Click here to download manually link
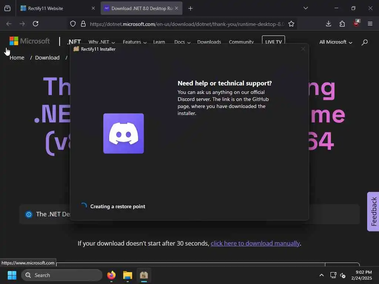Image resolution: width=379 pixels, height=284 pixels. 255,243
